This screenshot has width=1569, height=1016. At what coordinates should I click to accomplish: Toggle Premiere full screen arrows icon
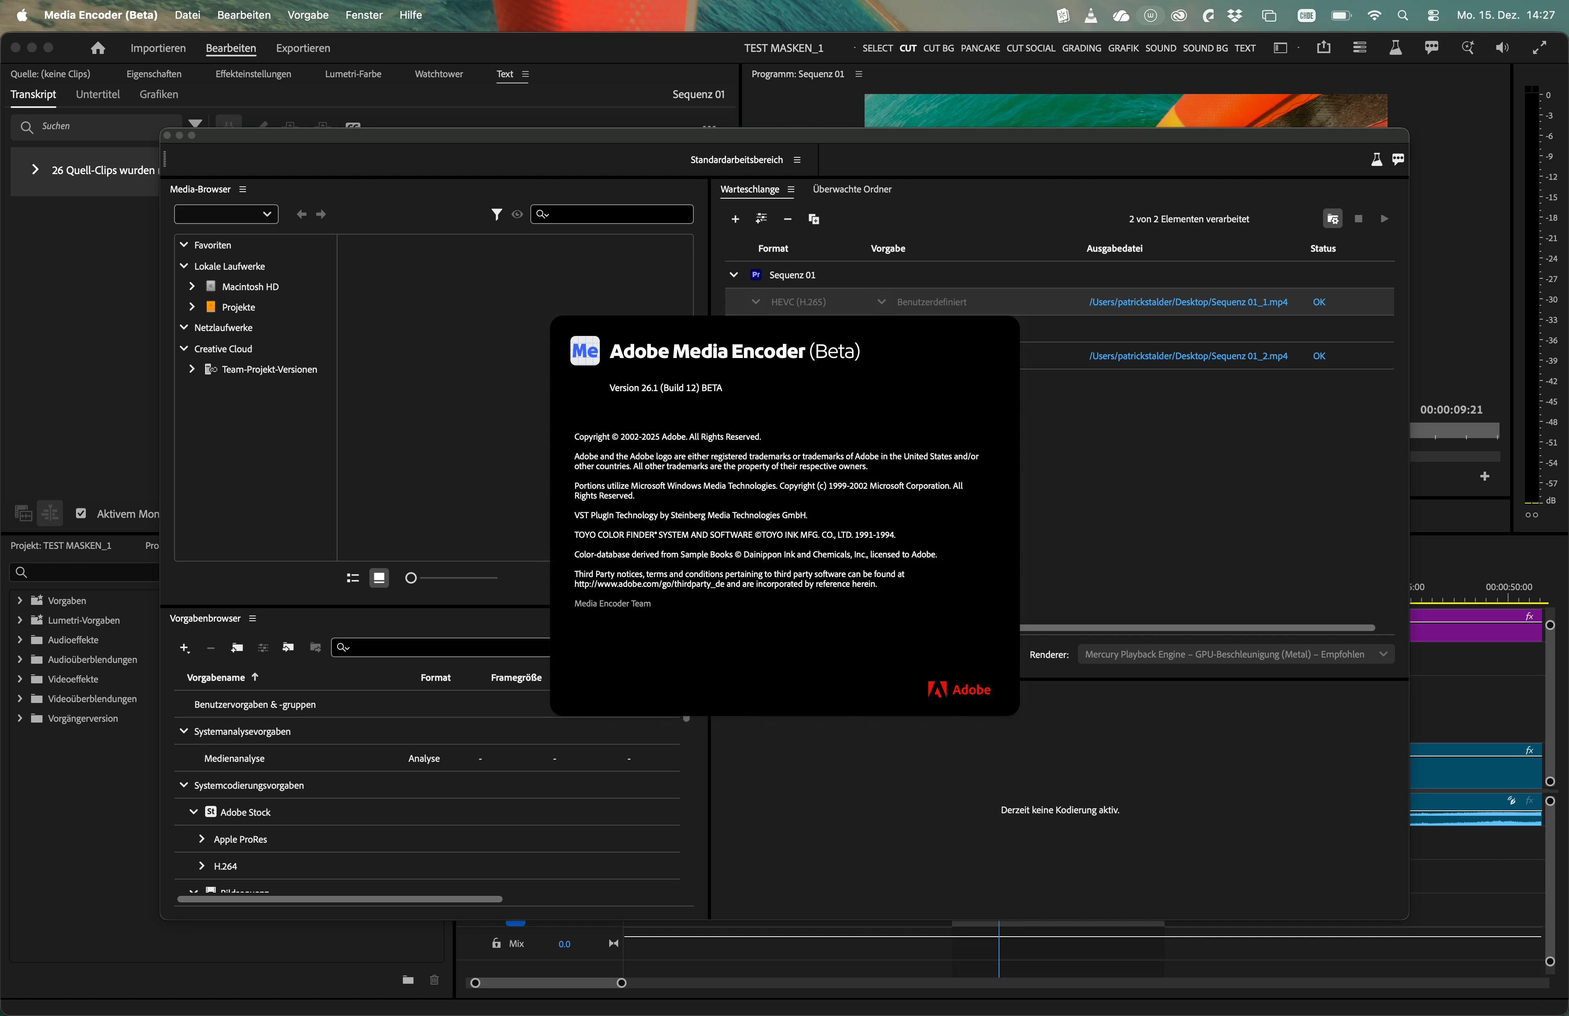[x=1539, y=48]
